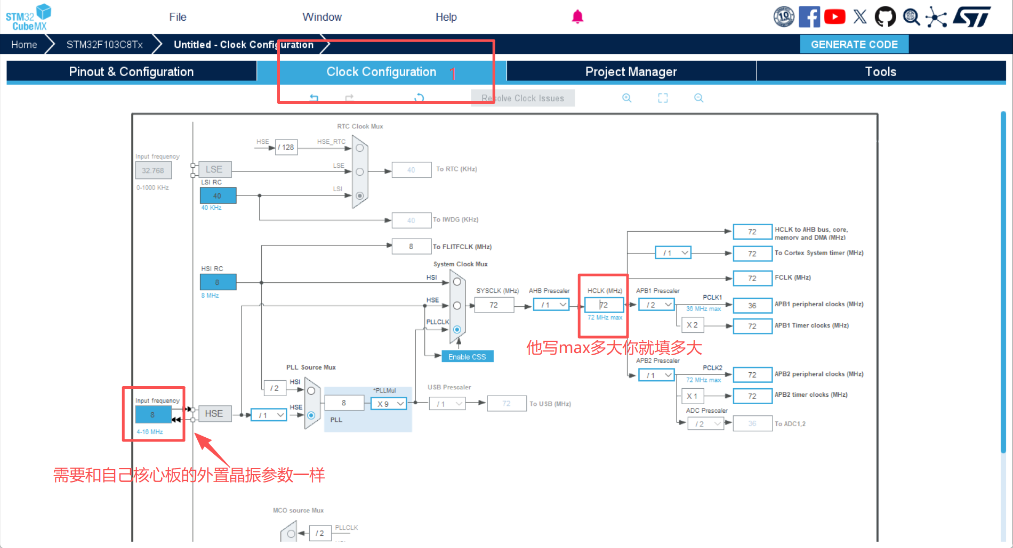This screenshot has width=1013, height=548.
Task: Select first input of MCO source Mux
Action: [291, 533]
